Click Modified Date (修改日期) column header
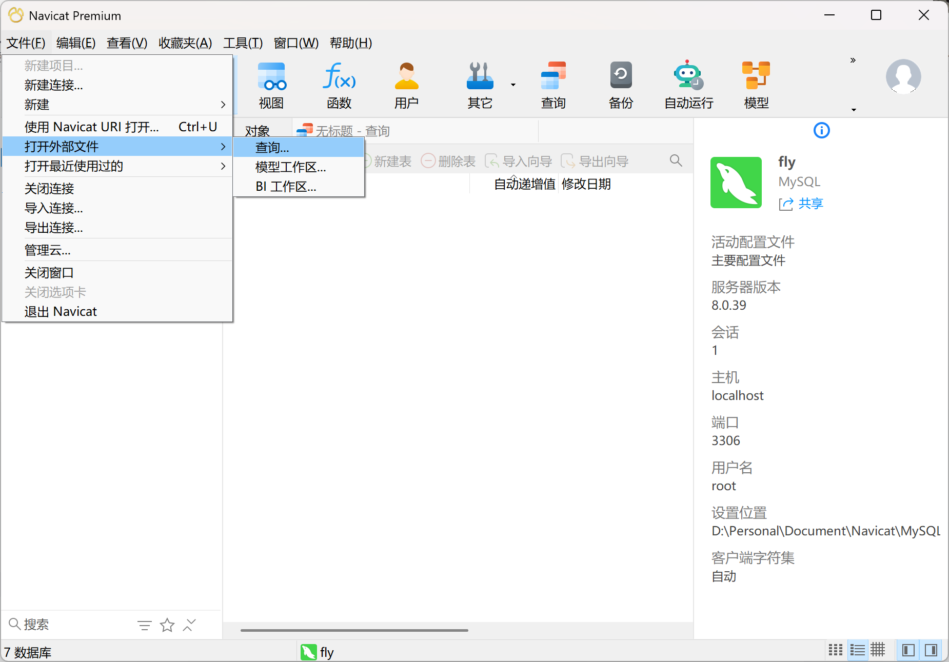The image size is (949, 662). click(x=586, y=184)
